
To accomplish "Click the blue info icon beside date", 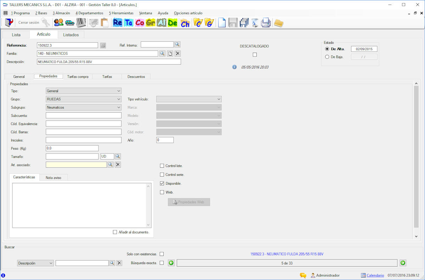I will 234,67.
